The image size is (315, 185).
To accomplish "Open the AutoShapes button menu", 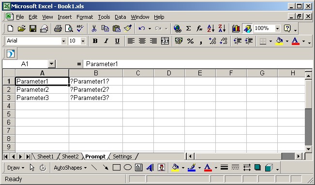I will (x=70, y=168).
